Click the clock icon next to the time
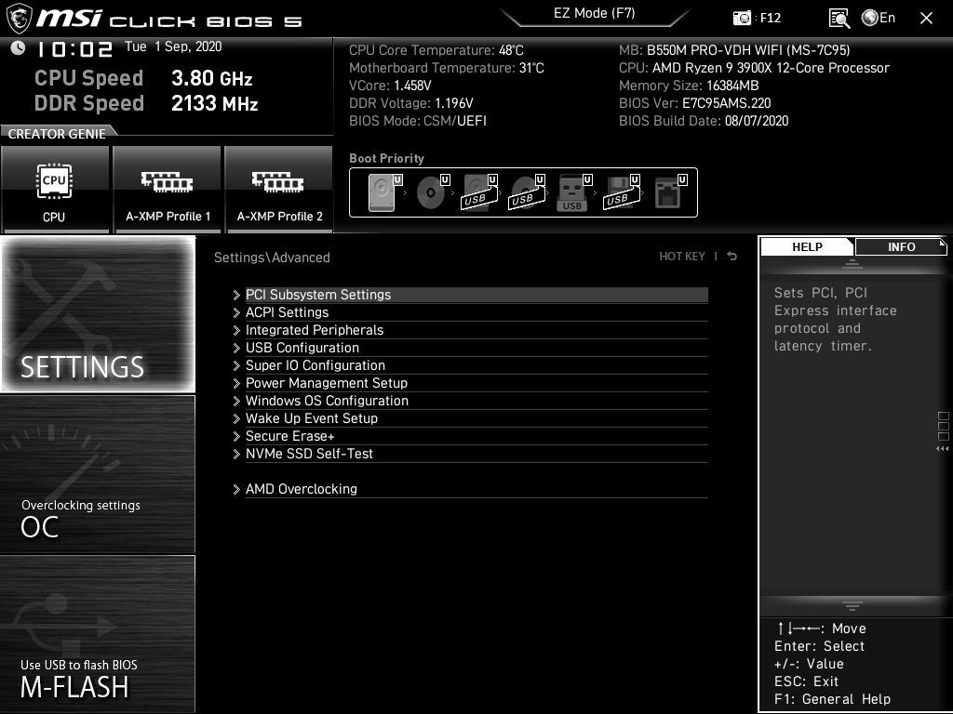This screenshot has height=714, width=953. (19, 48)
